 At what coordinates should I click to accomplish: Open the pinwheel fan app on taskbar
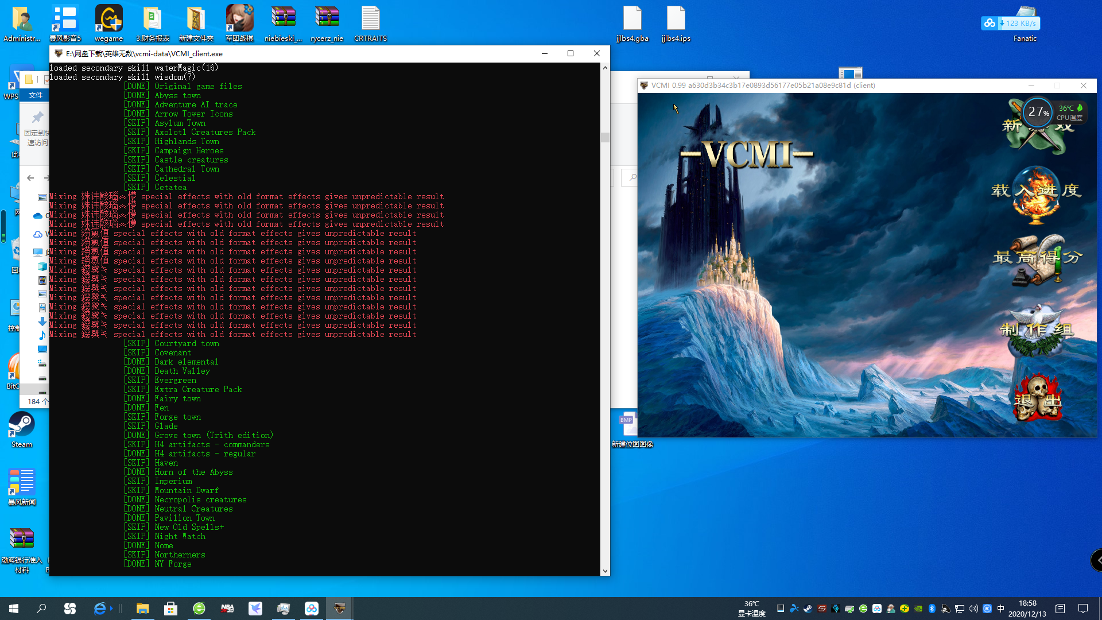[x=69, y=609]
